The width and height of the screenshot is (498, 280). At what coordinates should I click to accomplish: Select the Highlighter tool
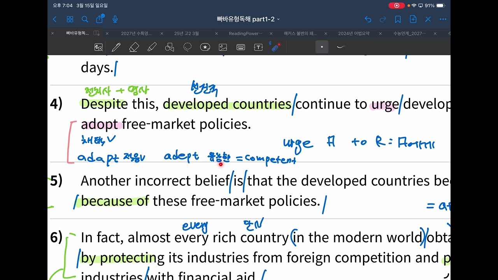[152, 47]
